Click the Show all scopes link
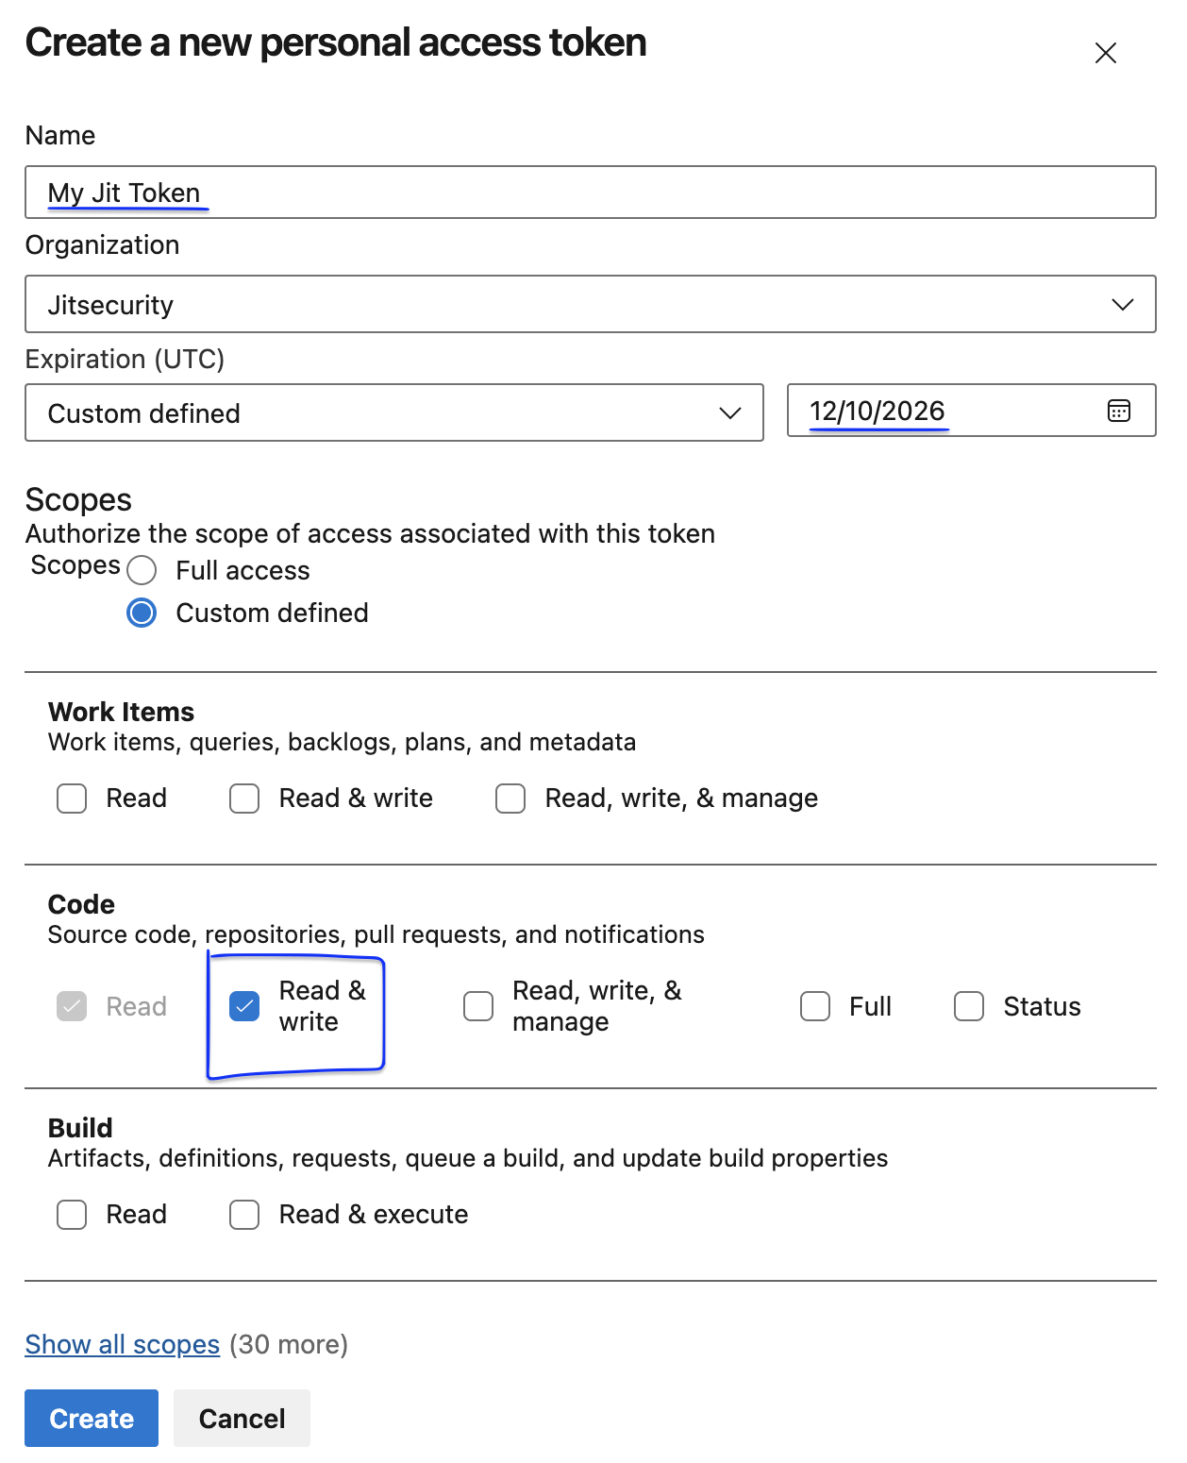Viewport: 1187px width, 1463px height. point(123,1344)
